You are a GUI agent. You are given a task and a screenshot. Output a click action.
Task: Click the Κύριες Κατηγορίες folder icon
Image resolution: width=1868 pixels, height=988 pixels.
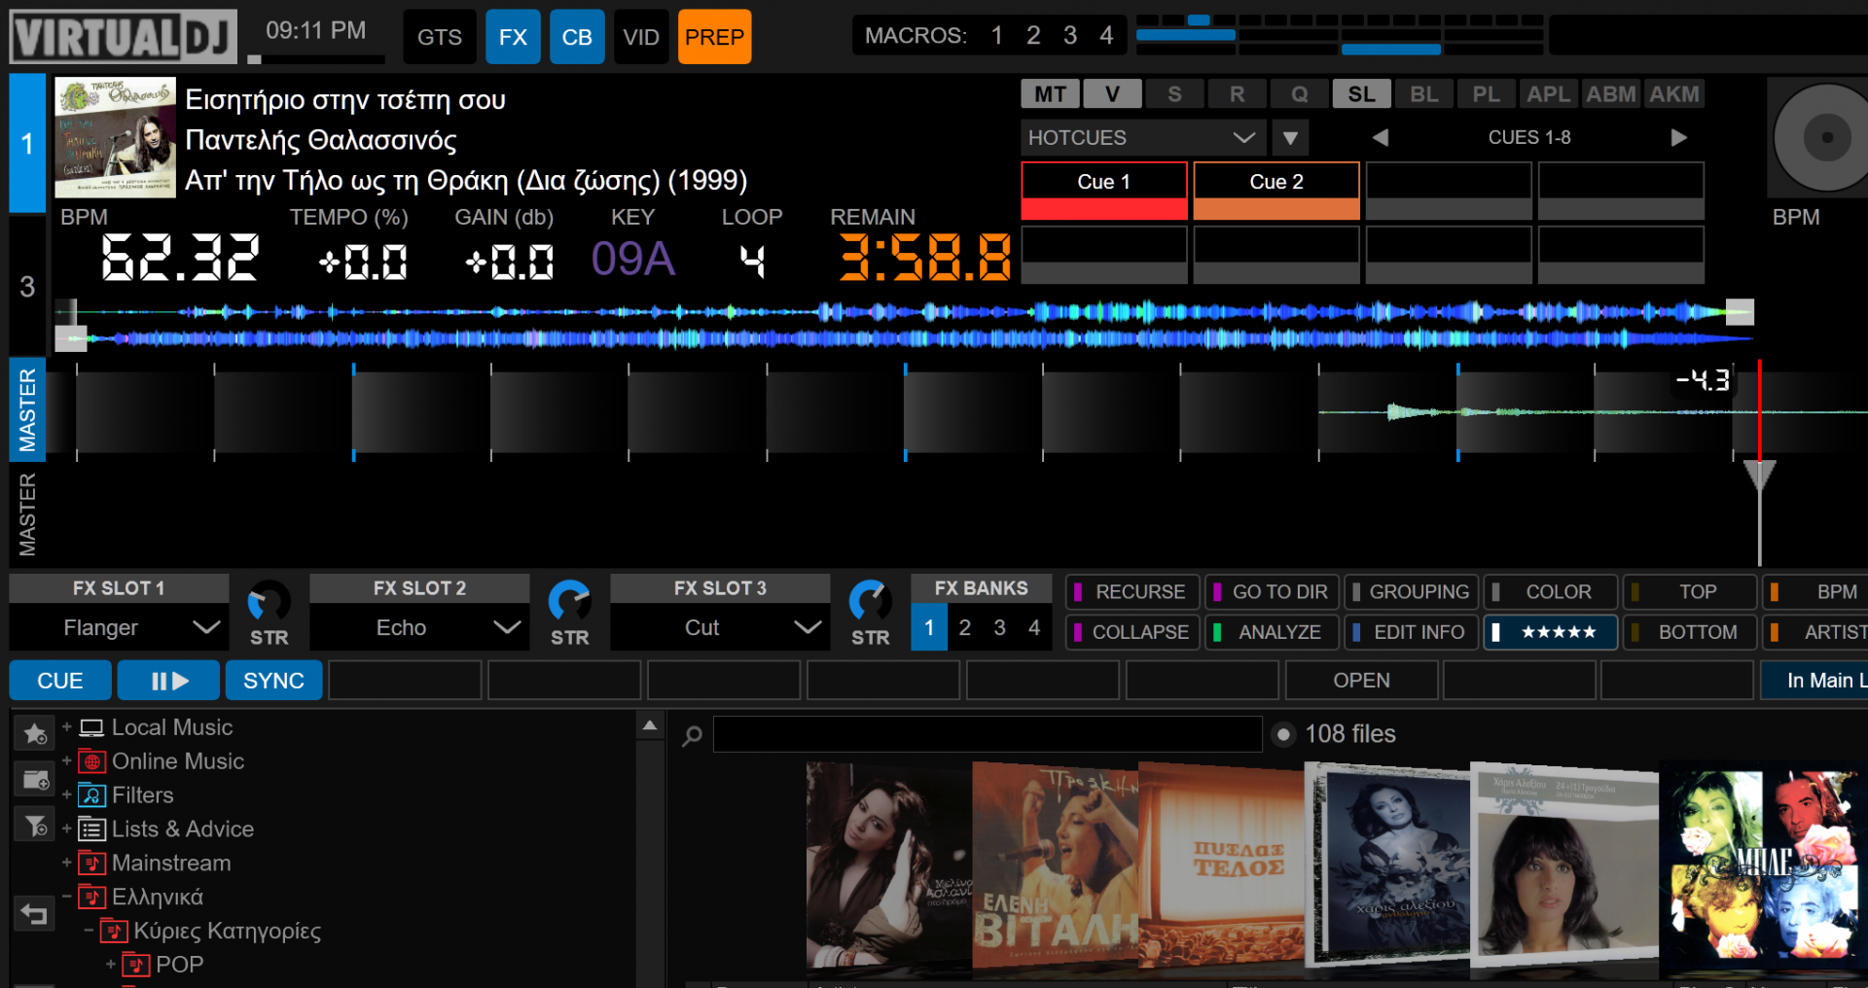point(114,932)
